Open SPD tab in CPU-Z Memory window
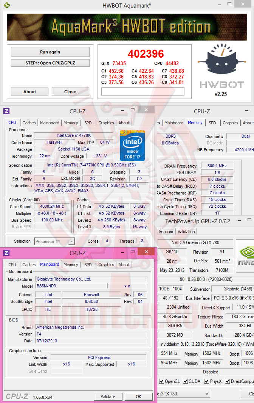Viewport: 254px width, 403px height. (x=212, y=123)
